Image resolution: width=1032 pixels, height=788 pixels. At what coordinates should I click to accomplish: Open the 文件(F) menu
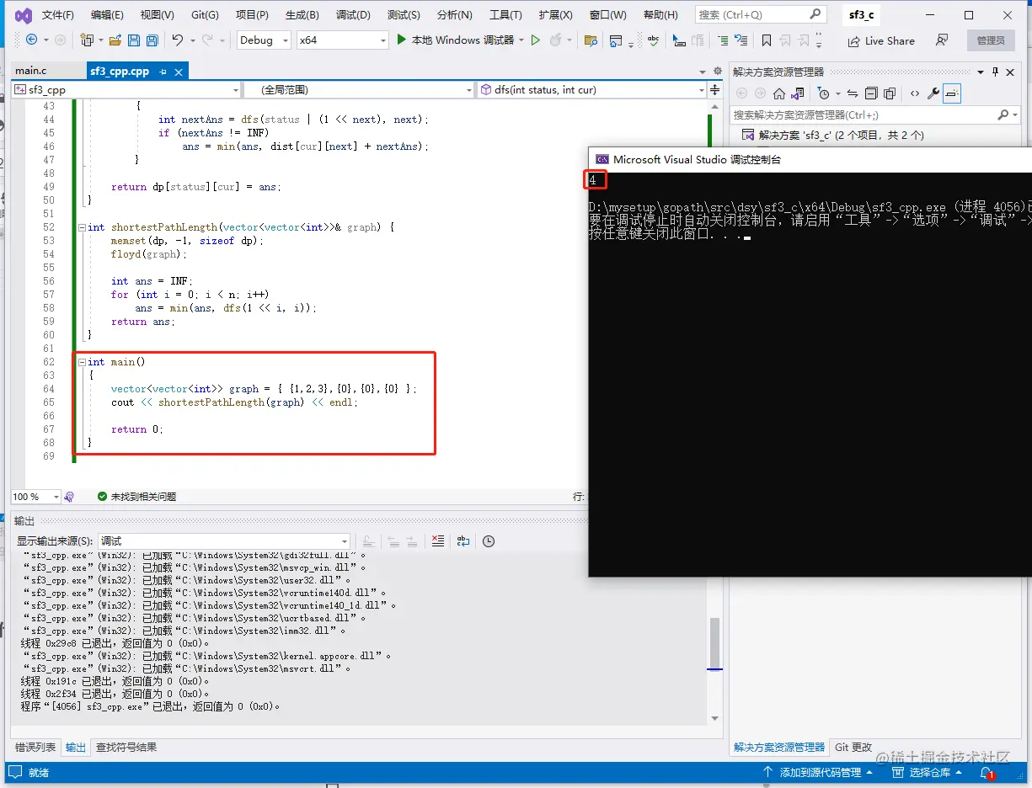tap(57, 15)
